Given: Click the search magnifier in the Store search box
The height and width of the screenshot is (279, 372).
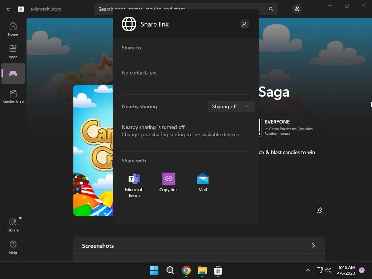Looking at the screenshot, I should 271,9.
